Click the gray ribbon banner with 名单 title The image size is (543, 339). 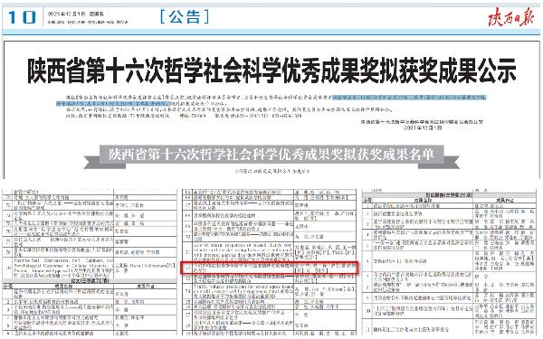(271, 155)
